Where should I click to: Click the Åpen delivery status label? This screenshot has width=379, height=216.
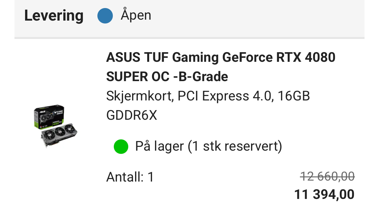136,15
